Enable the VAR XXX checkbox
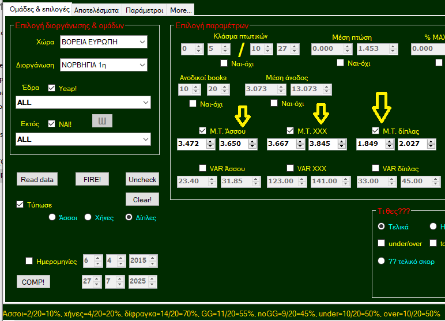The height and width of the screenshot is (321, 445). tap(291, 169)
